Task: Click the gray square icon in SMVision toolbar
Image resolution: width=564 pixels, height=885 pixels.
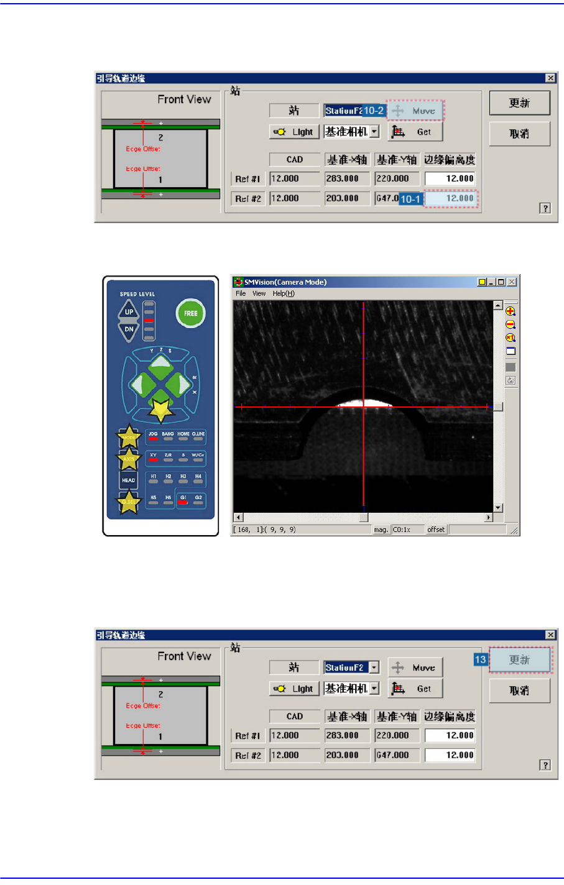Action: [x=511, y=367]
